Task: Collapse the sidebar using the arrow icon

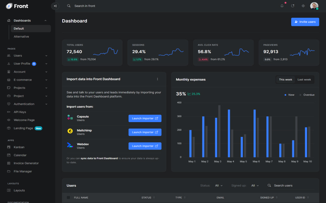Action: click(x=55, y=6)
